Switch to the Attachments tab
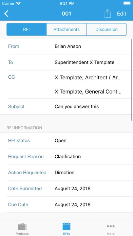 [x=66, y=29]
